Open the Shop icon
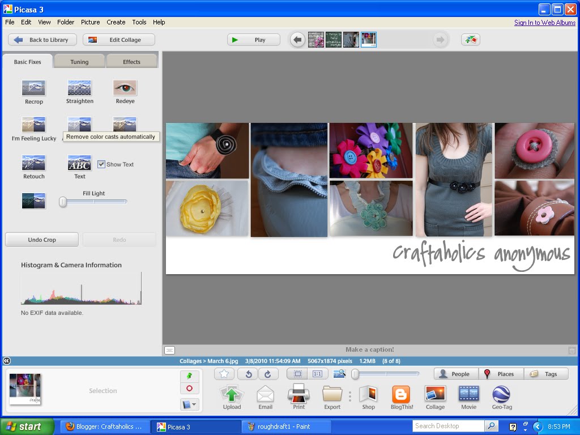 point(368,394)
